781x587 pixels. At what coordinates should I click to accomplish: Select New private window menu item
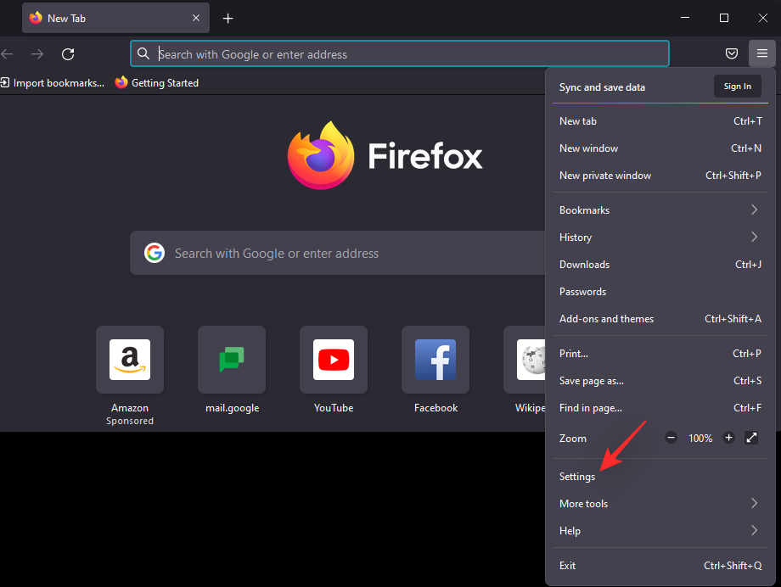[605, 176]
